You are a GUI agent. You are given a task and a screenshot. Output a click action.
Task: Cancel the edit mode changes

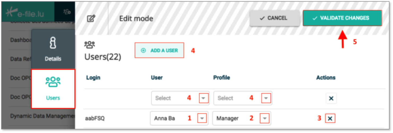point(274,18)
